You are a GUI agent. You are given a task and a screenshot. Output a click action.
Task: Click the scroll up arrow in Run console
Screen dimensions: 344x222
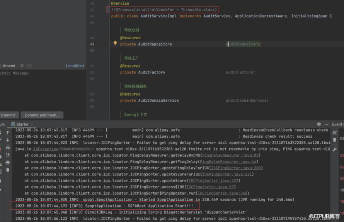7,133
